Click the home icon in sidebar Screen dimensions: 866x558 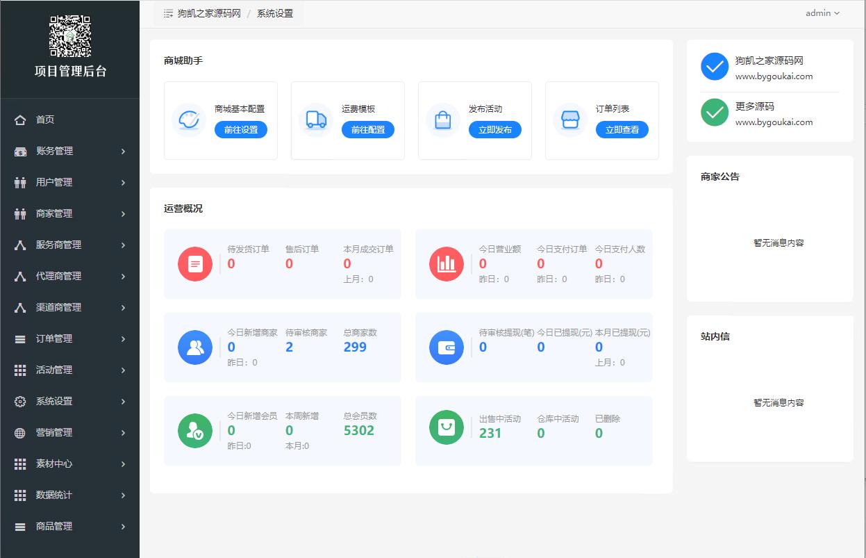[20, 120]
